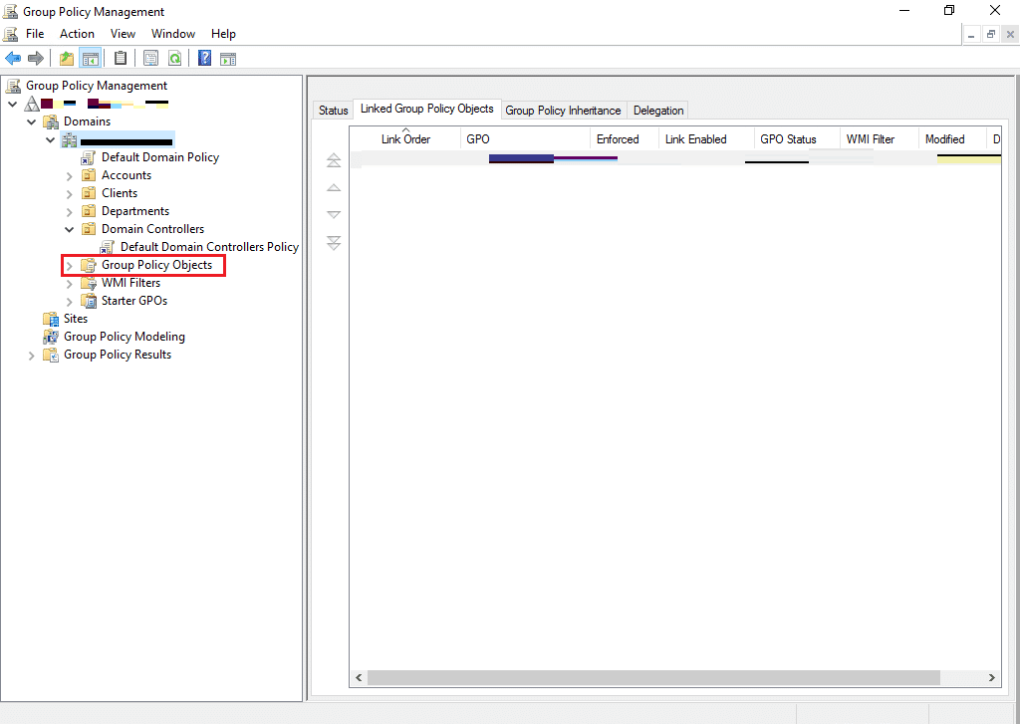Select Domain Controllers in the tree

click(x=152, y=229)
